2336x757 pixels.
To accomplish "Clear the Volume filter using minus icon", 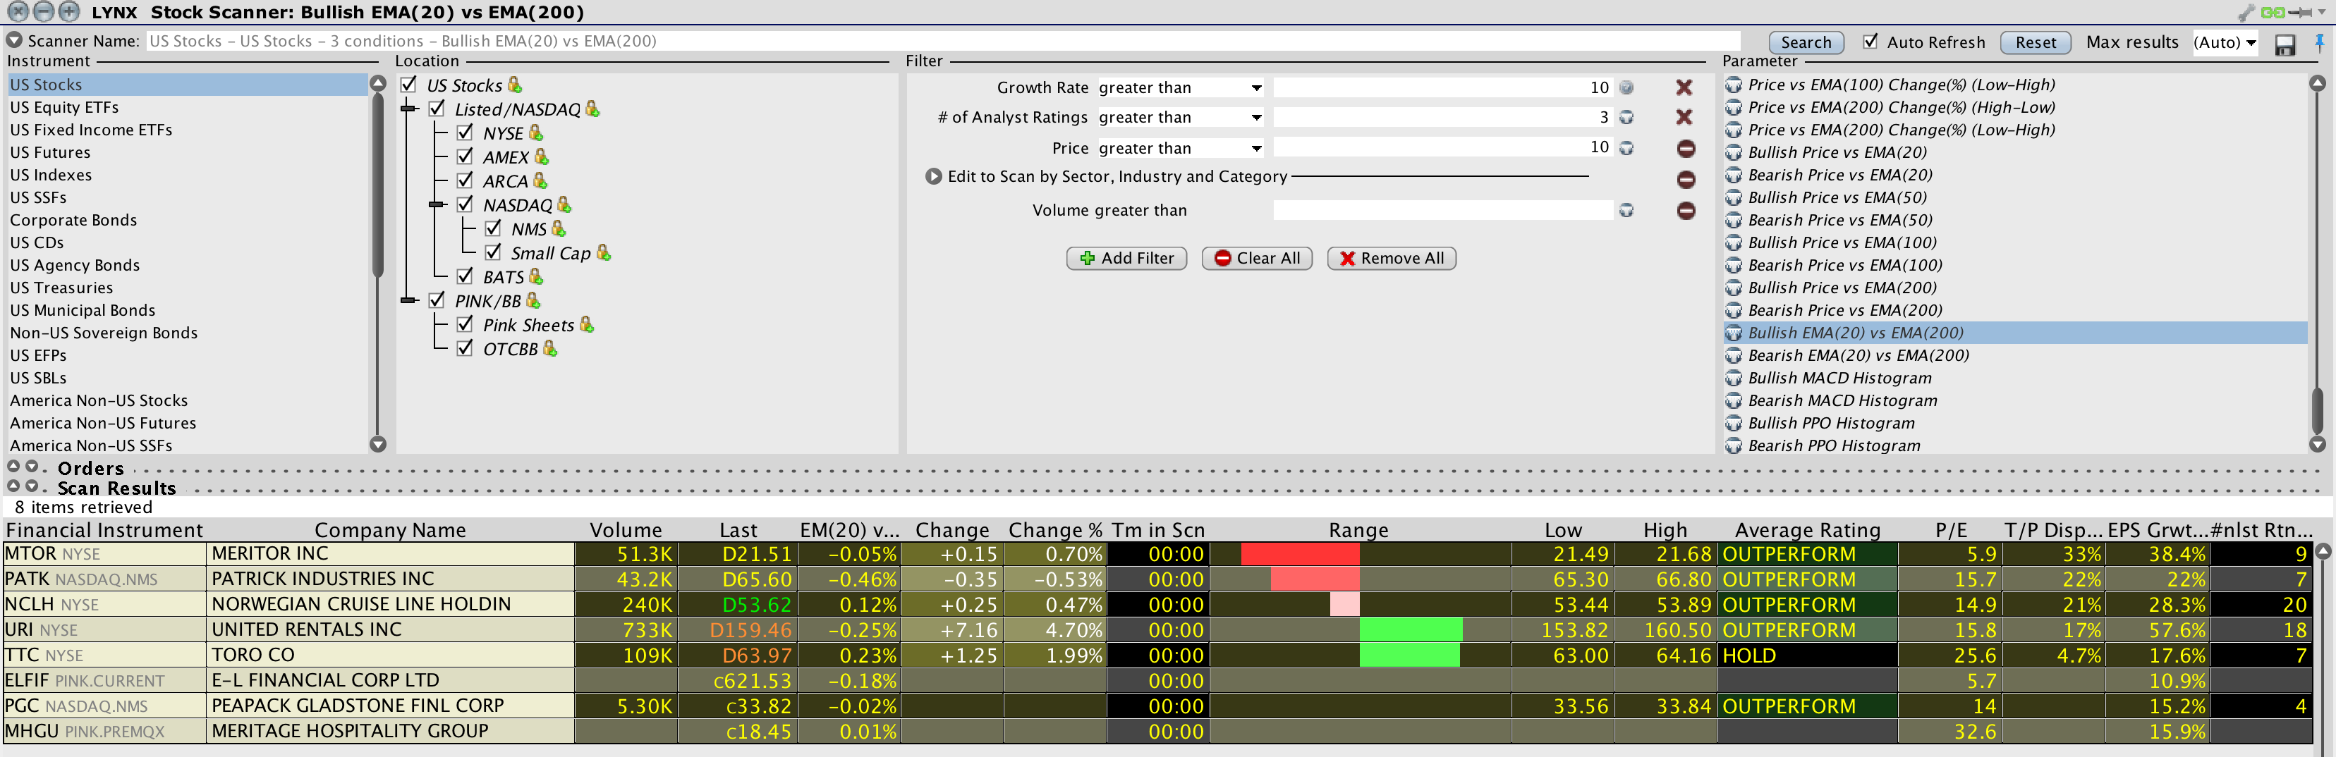I will click(1686, 211).
